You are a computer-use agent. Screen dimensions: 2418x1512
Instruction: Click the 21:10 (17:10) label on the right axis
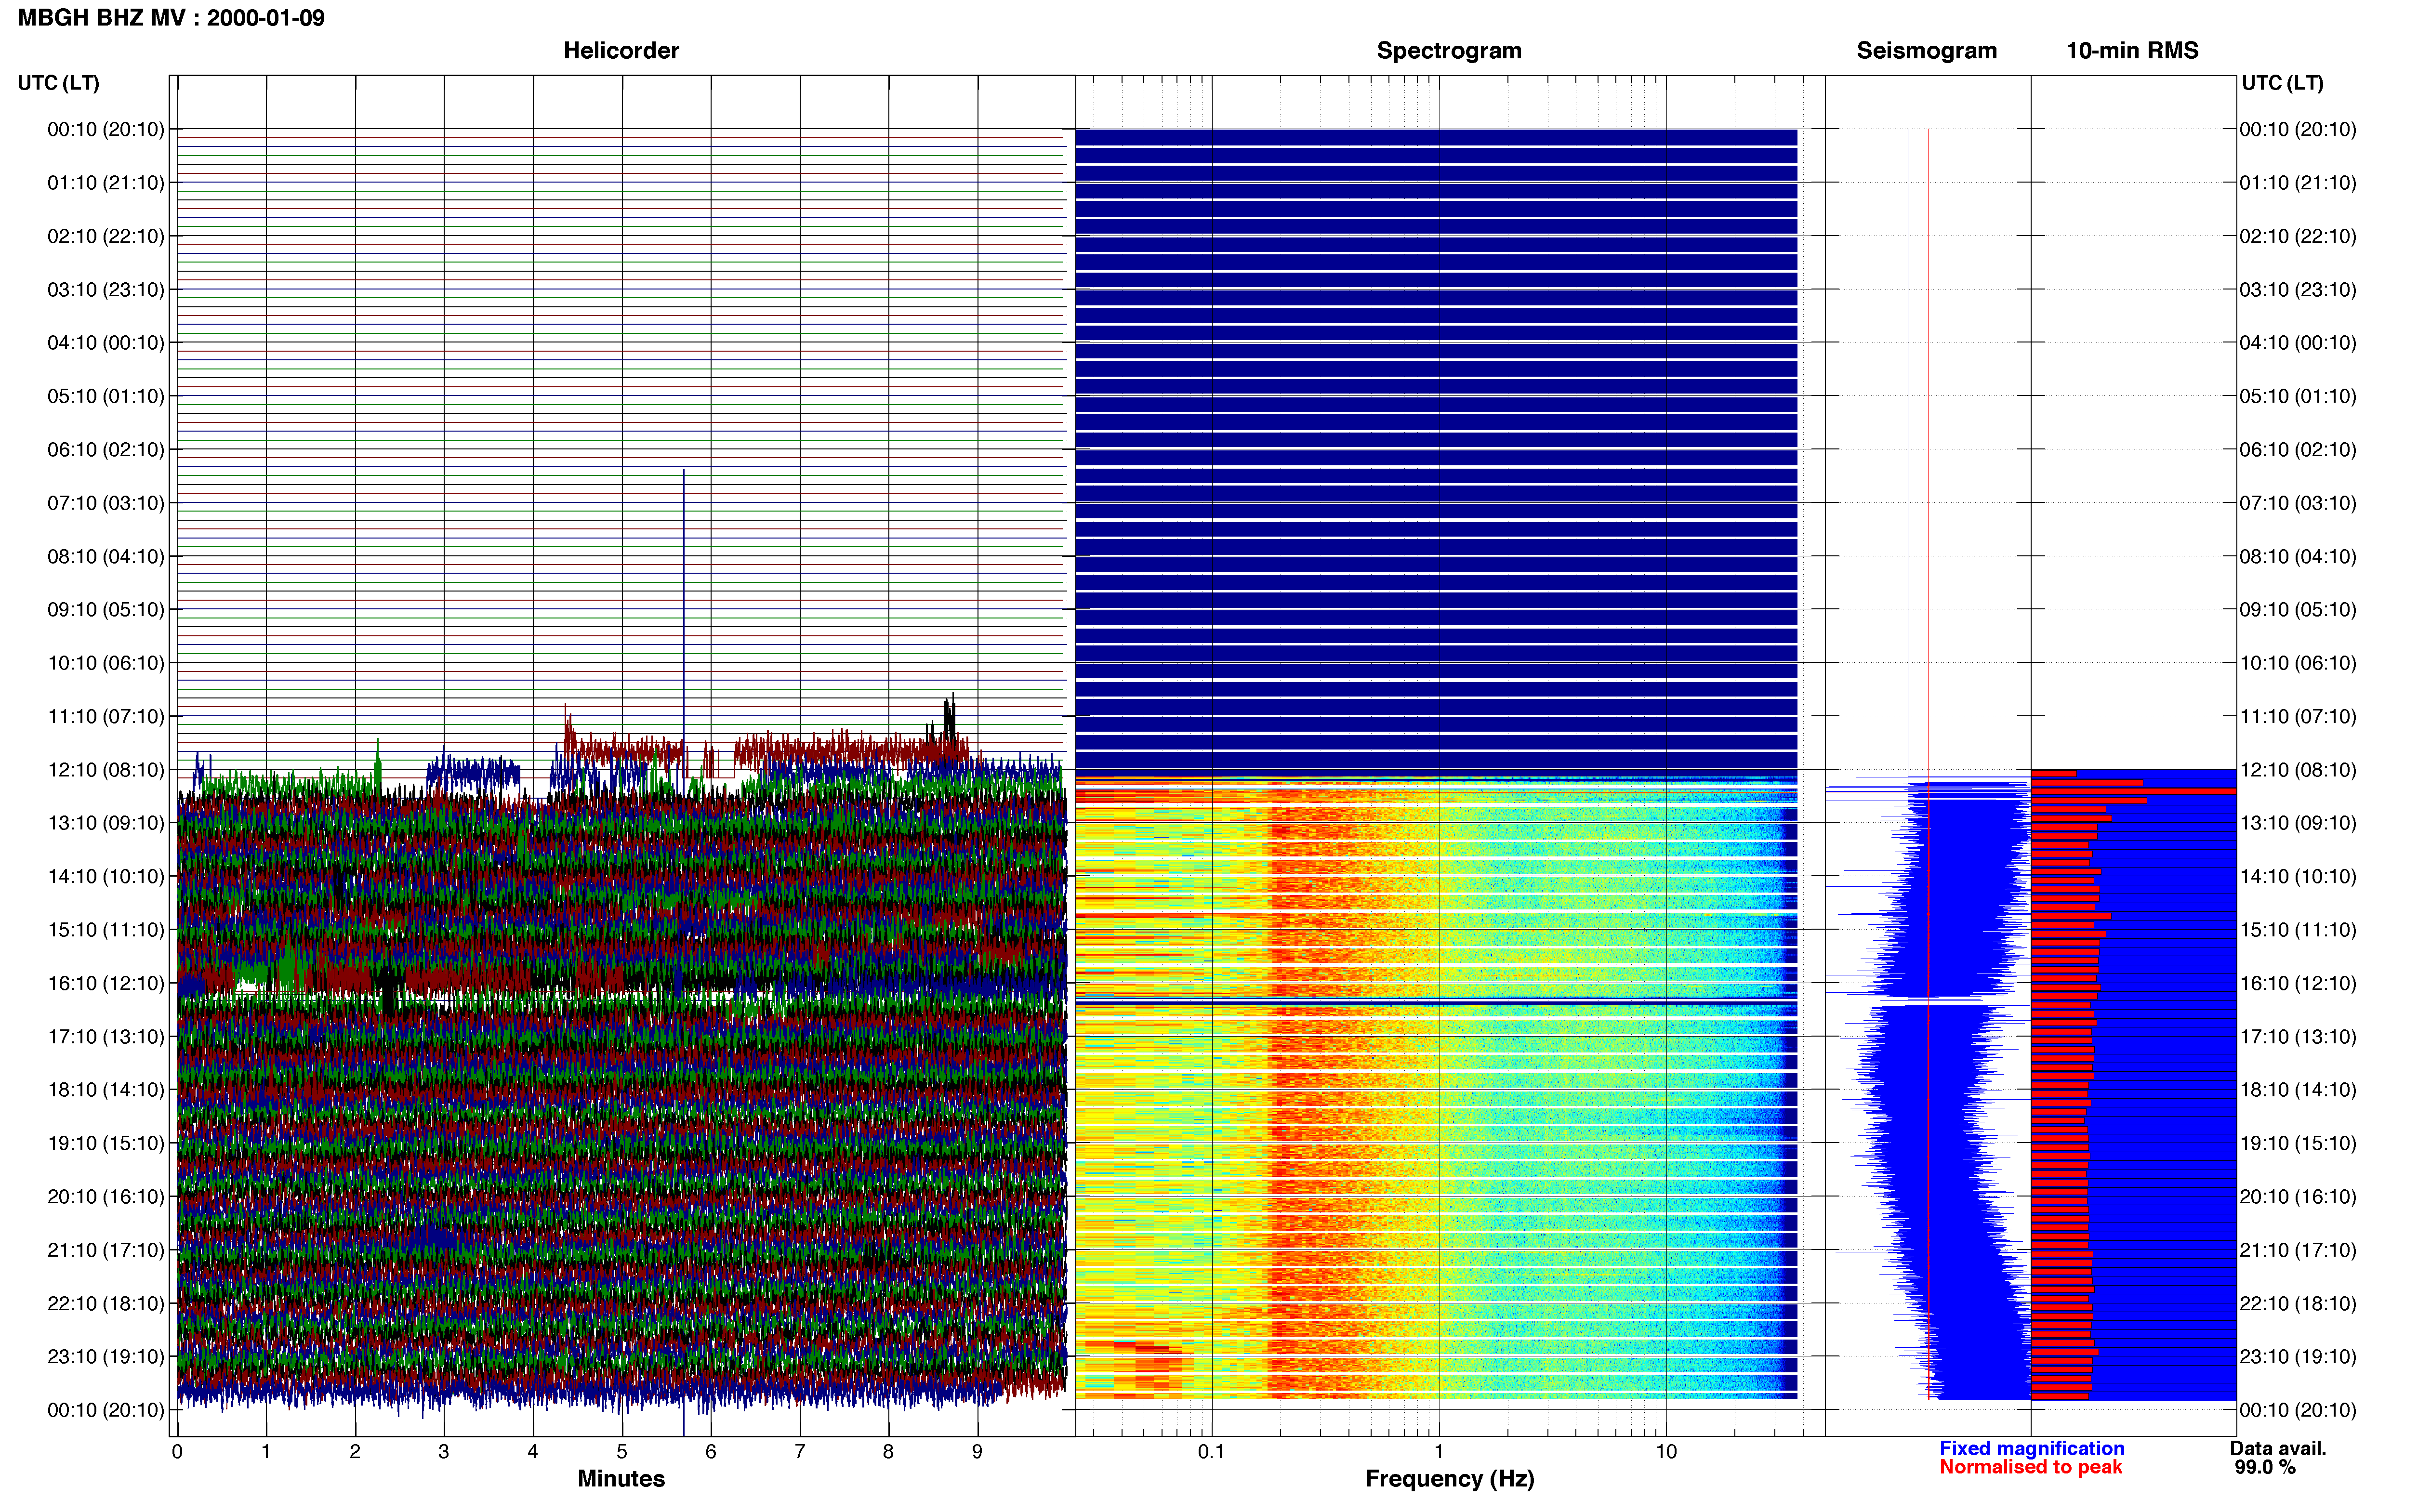coord(2298,1250)
